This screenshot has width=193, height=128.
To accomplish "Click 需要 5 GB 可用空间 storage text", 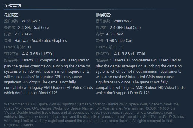I will (x=129, y=54).
